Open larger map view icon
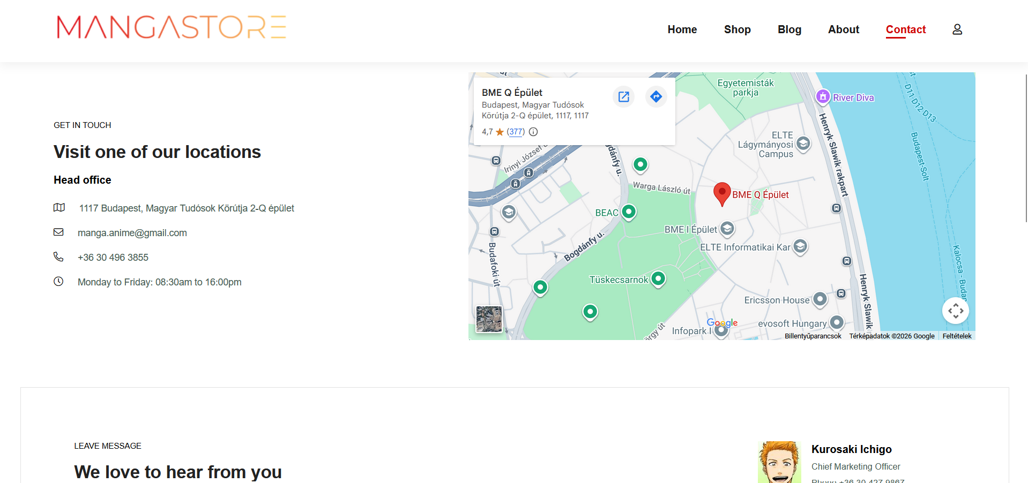 [x=623, y=97]
